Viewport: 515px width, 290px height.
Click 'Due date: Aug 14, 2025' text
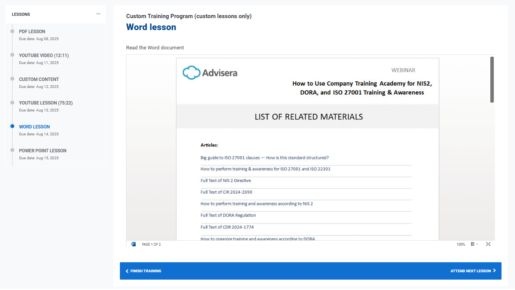[x=39, y=134]
